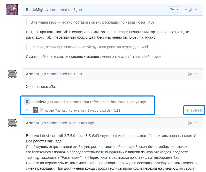Image resolution: width=206 pixels, height=172 pixels.
Task: Open BladeMight's avatar on the 1 Jun comment
Action: 12,10
